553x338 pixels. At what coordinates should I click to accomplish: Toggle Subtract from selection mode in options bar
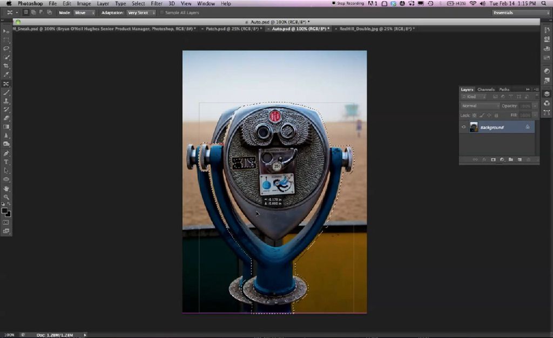[x=41, y=12]
